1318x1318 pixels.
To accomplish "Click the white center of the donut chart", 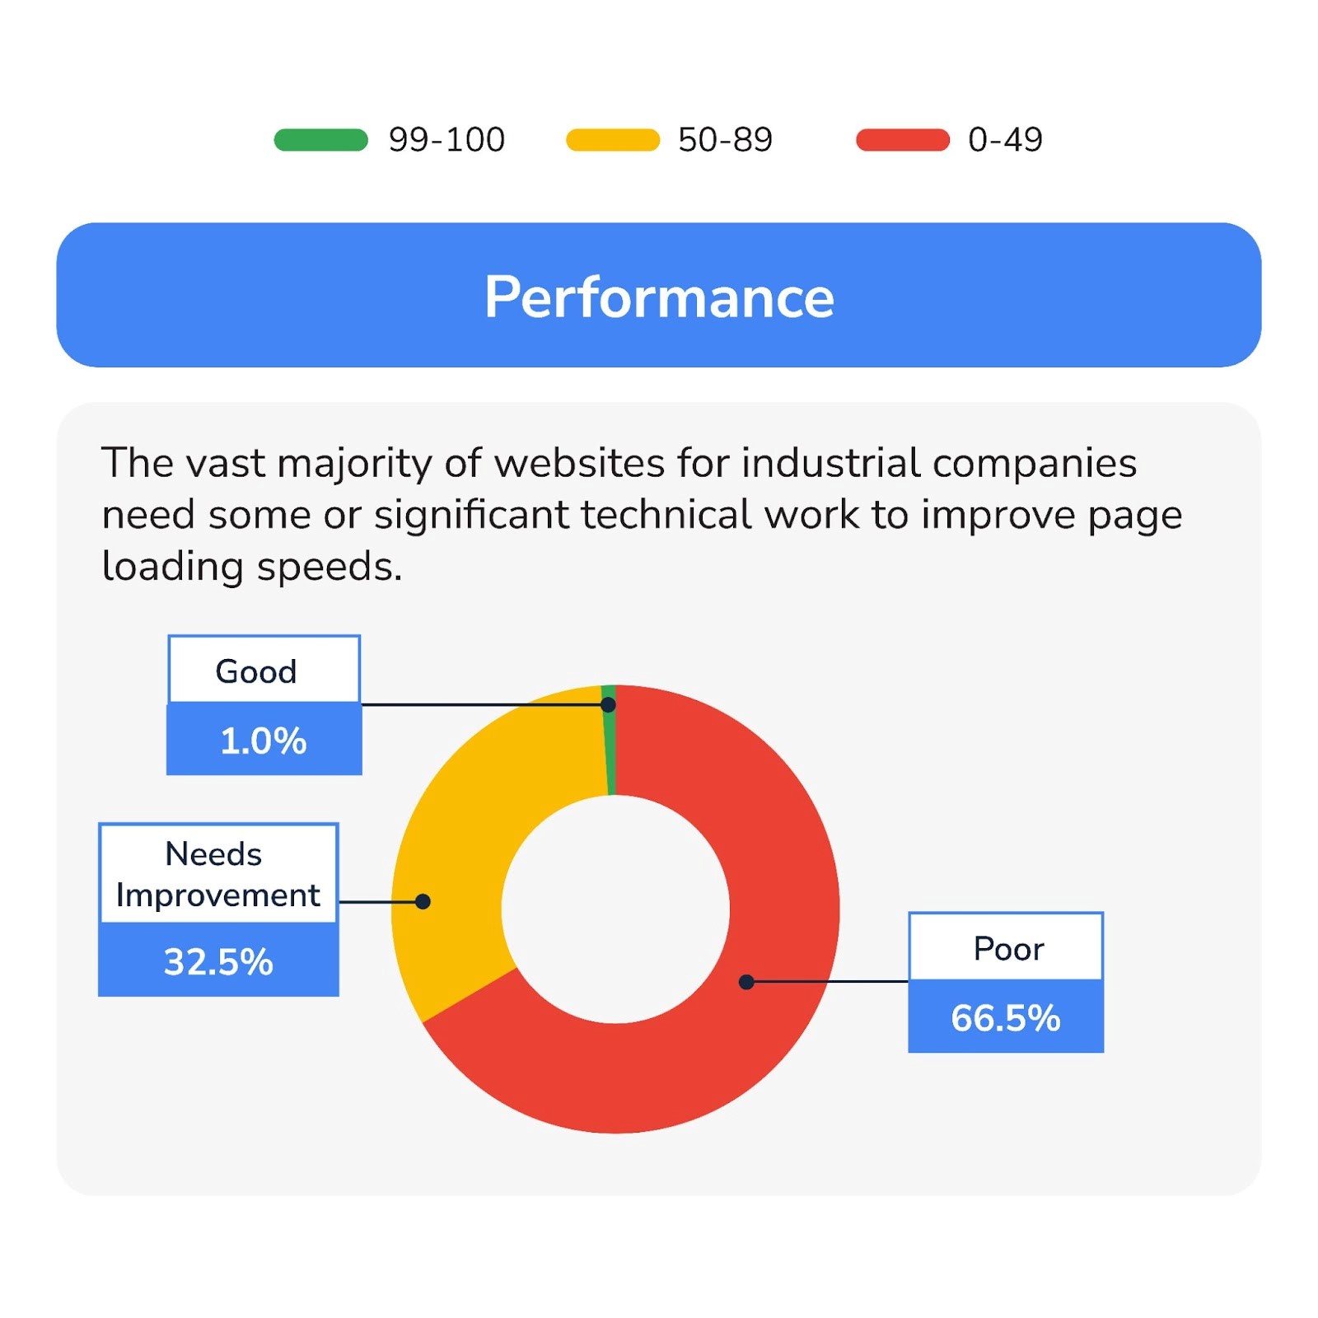I will 615,909.
